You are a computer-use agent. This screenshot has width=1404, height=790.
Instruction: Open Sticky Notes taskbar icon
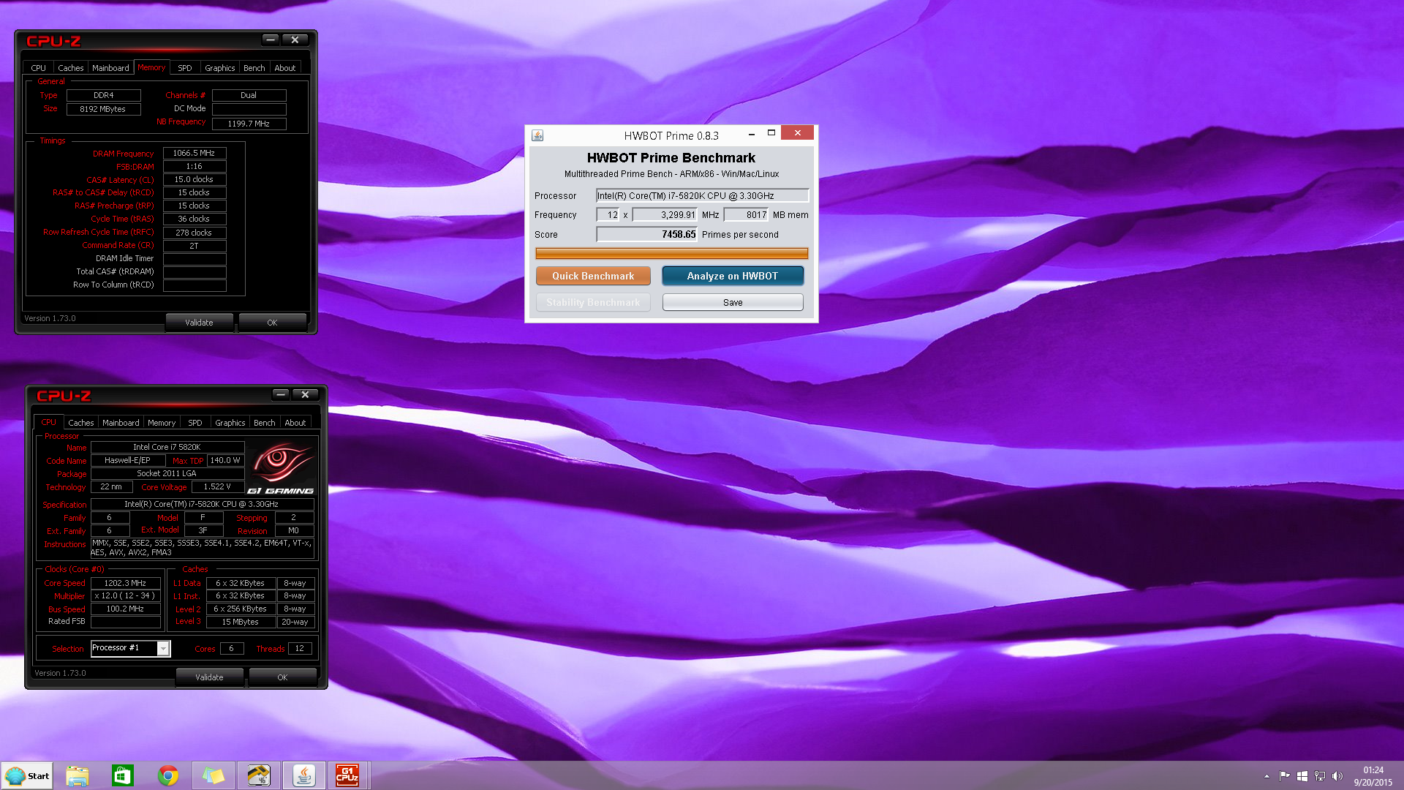[x=214, y=775]
